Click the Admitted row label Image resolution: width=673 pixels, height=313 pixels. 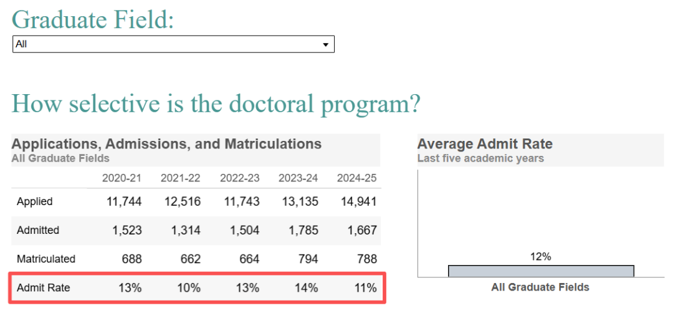point(38,230)
